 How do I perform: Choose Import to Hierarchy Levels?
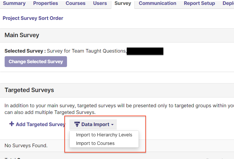[x=104, y=135]
